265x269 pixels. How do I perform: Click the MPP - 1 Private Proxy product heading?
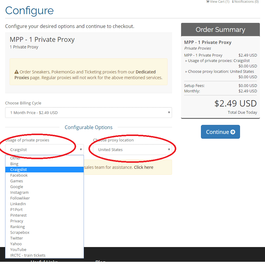coord(42,39)
